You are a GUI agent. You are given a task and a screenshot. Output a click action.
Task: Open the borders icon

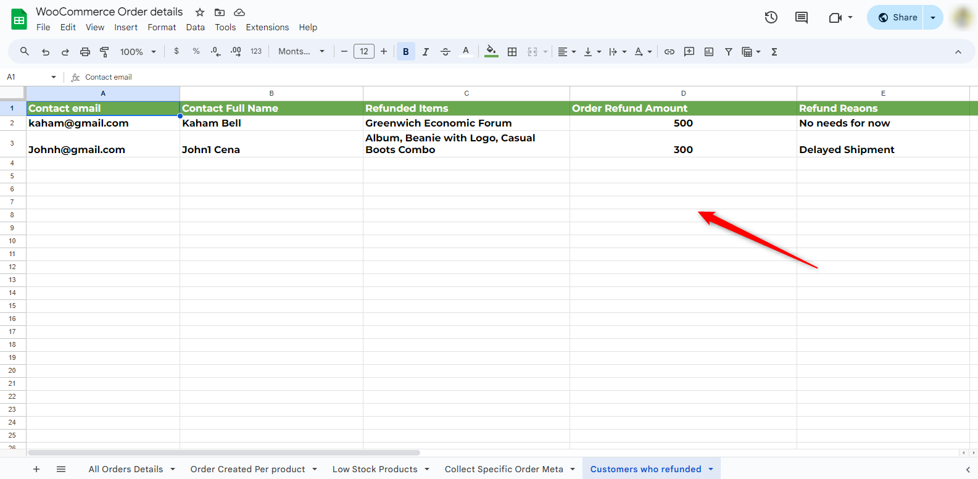point(512,52)
